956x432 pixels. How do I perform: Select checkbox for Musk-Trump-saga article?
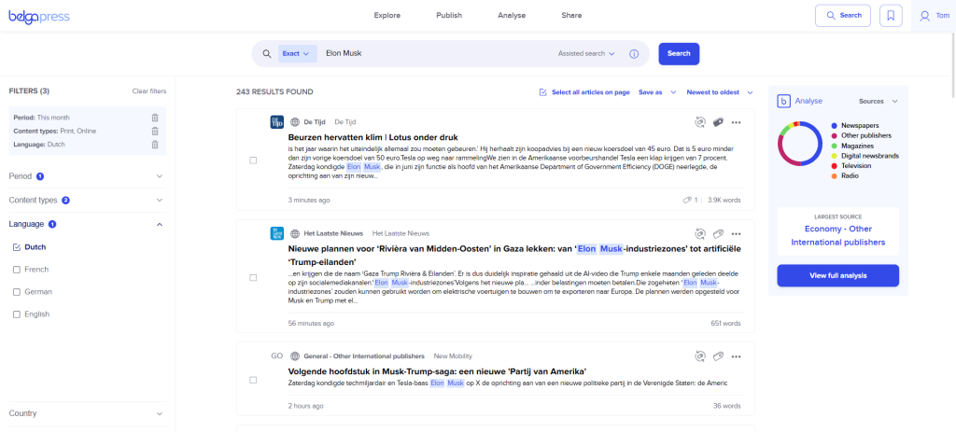[253, 380]
